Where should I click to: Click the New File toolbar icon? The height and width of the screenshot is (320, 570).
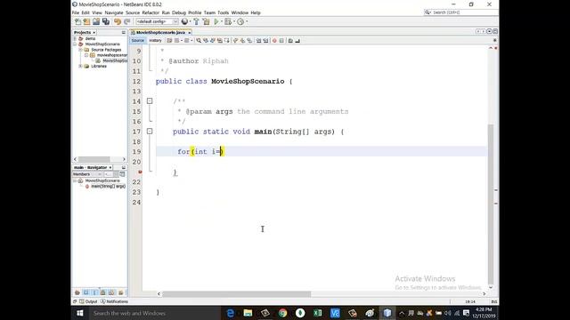point(77,21)
